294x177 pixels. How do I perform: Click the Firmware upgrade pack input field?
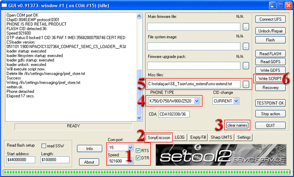(193, 66)
